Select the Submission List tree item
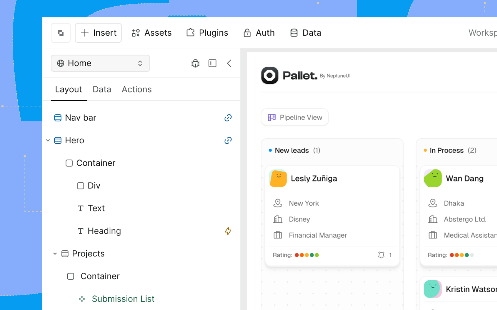 123,299
